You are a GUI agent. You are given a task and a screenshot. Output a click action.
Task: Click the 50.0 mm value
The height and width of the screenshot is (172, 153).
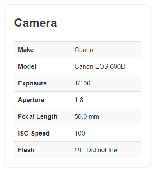tap(87, 116)
